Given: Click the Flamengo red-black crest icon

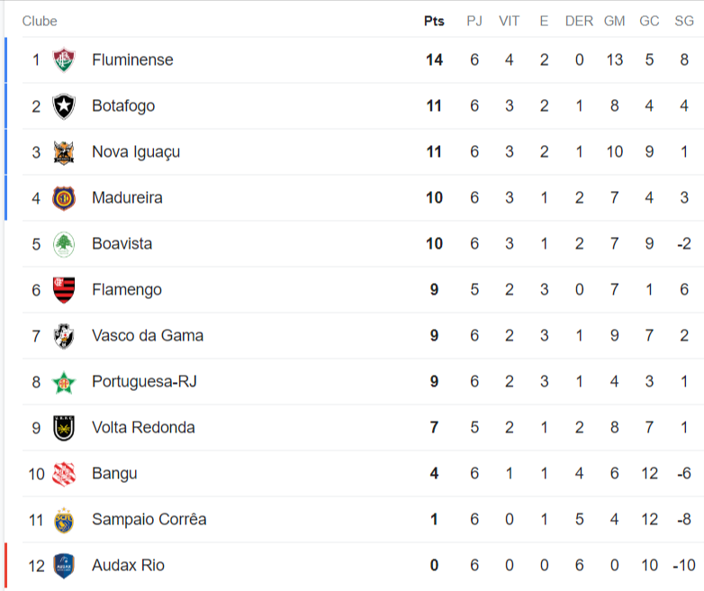Looking at the screenshot, I should [x=64, y=290].
